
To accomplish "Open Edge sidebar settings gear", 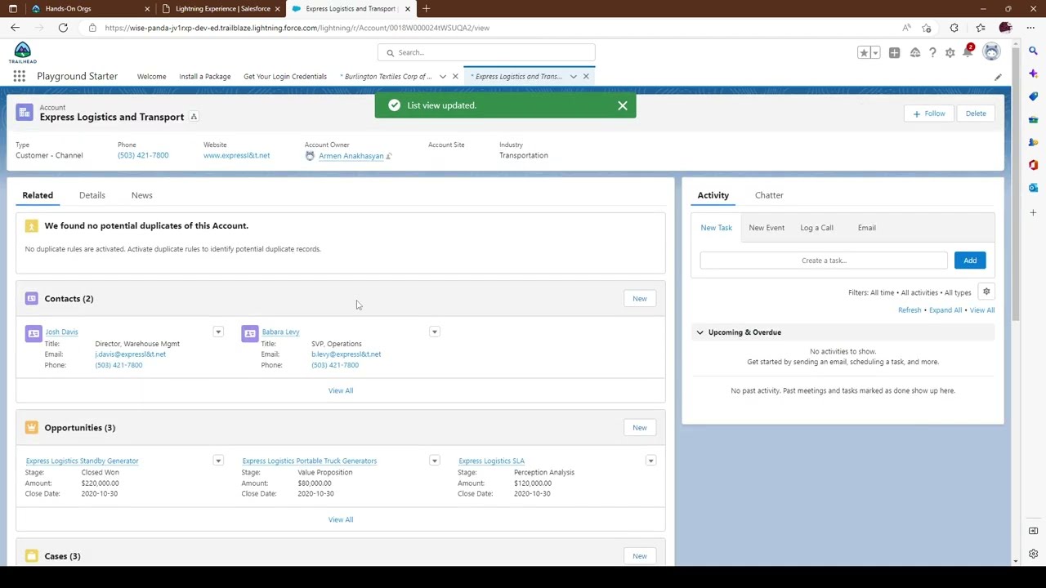I will point(1033,555).
